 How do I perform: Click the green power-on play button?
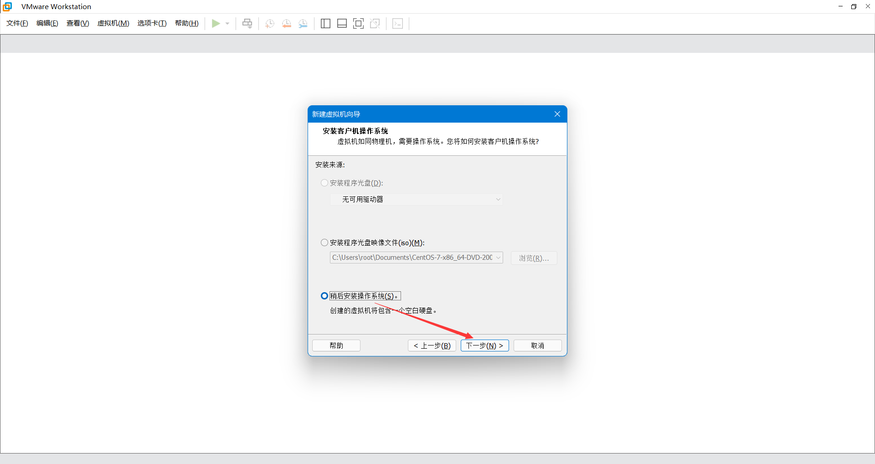[216, 23]
